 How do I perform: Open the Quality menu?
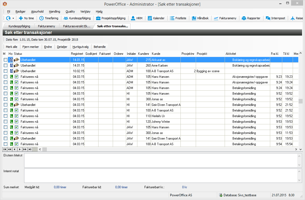pyautogui.click(x=70, y=12)
